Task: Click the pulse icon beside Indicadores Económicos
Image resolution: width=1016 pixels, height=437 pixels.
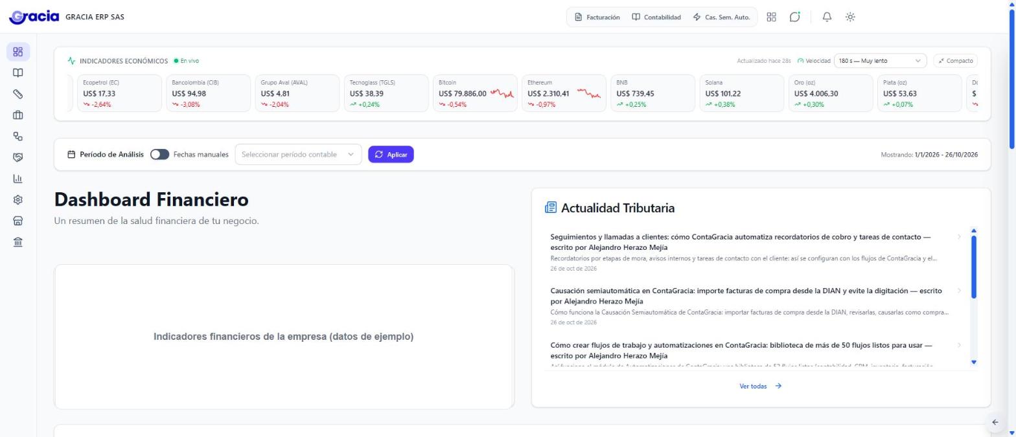Action: tap(71, 61)
